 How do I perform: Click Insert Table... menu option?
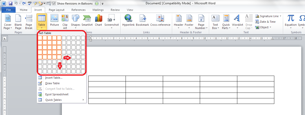54,78
